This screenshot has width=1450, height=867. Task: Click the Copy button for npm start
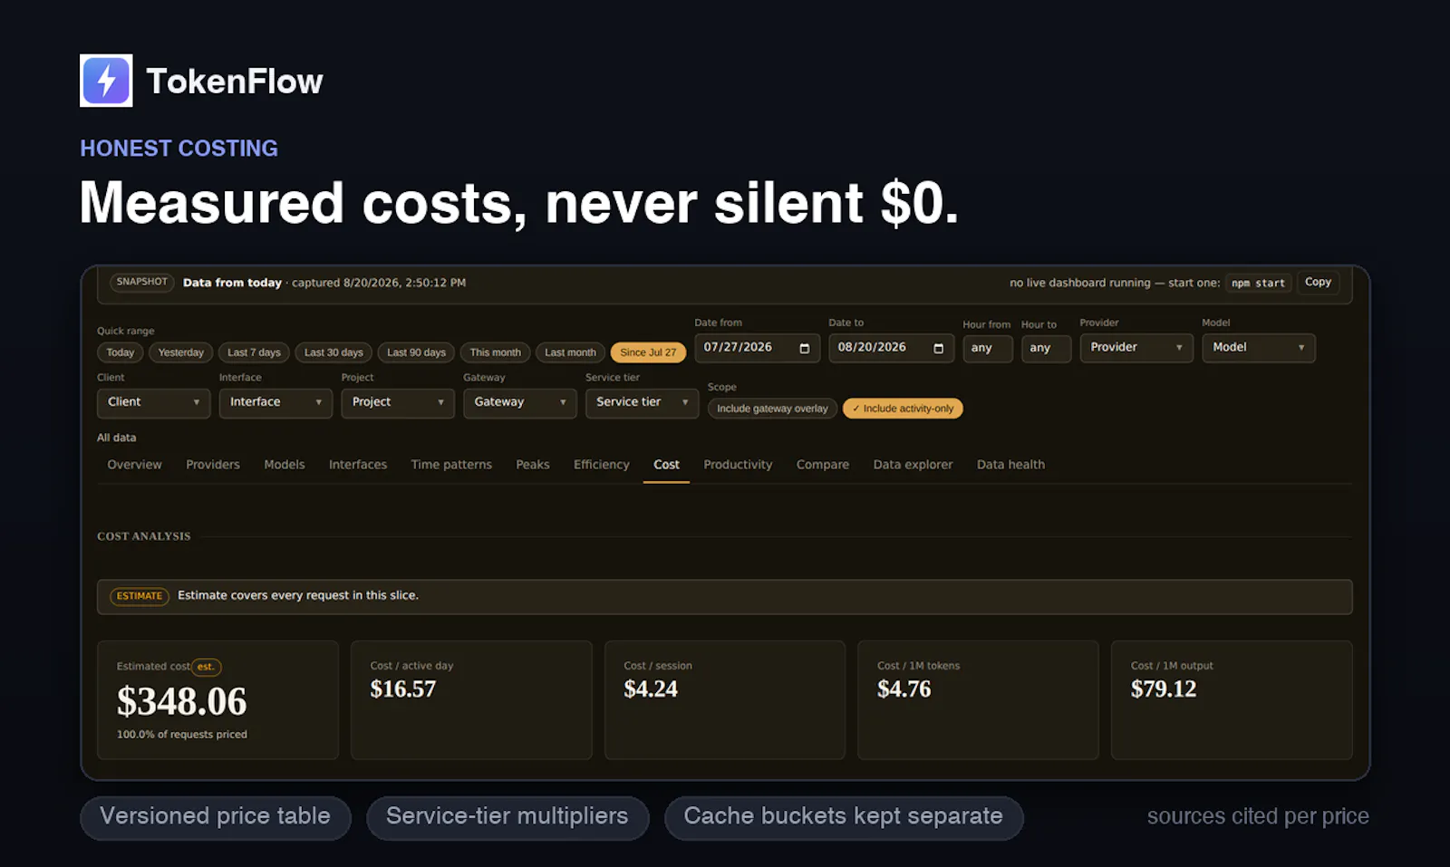tap(1318, 283)
